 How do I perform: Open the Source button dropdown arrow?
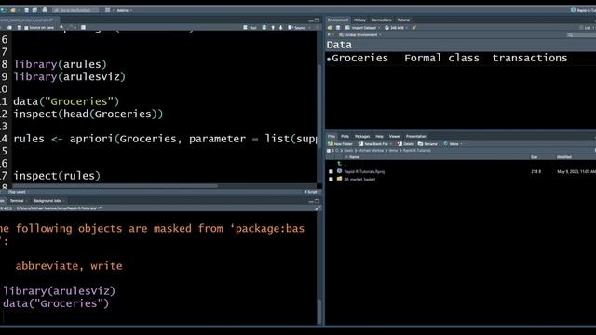click(310, 27)
